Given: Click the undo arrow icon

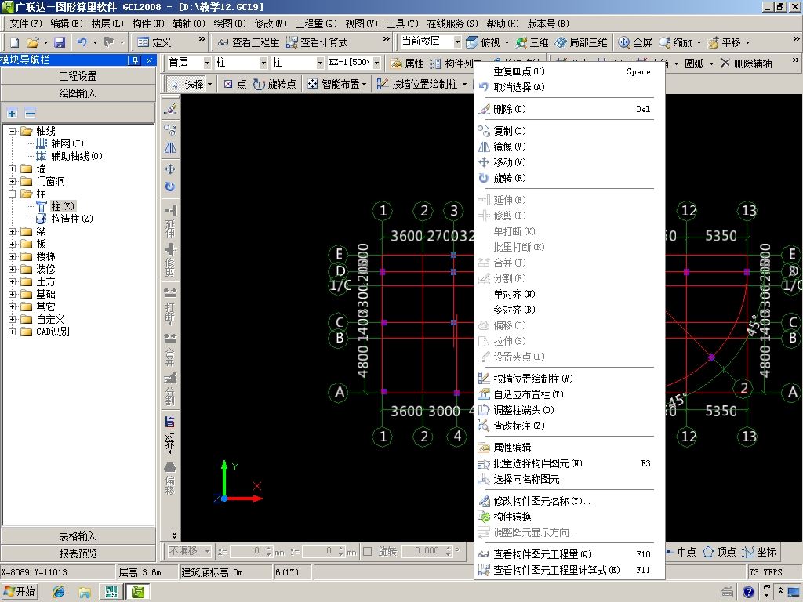Looking at the screenshot, I should click(82, 42).
